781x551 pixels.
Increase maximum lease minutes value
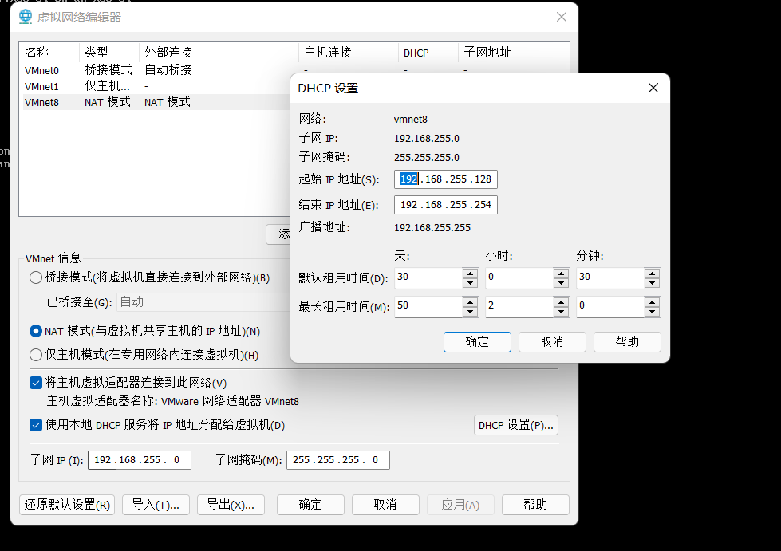652,302
